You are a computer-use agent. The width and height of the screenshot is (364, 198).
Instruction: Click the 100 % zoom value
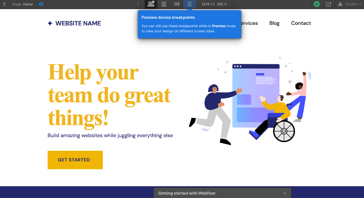[222, 4]
